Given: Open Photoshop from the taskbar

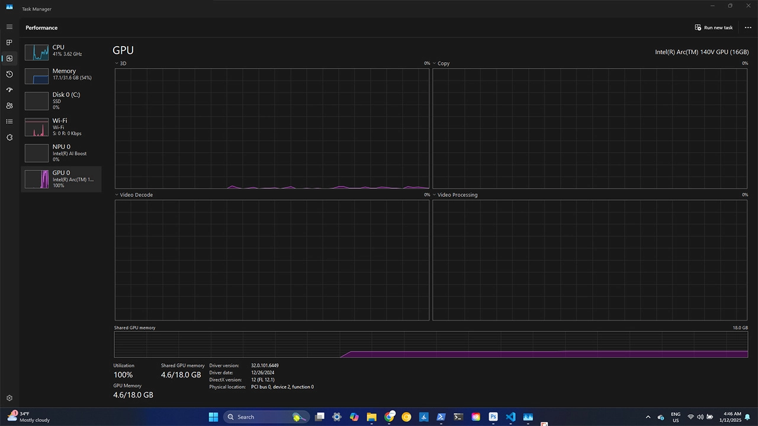Looking at the screenshot, I should coord(493,417).
